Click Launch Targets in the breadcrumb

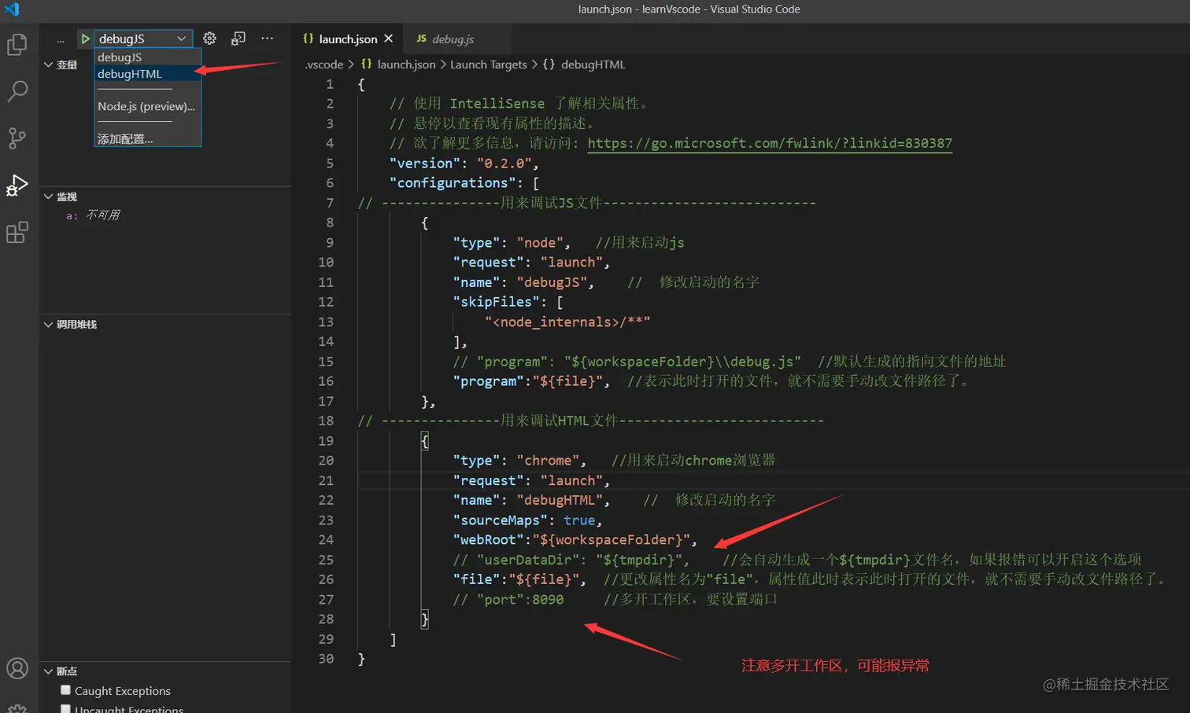click(x=488, y=64)
